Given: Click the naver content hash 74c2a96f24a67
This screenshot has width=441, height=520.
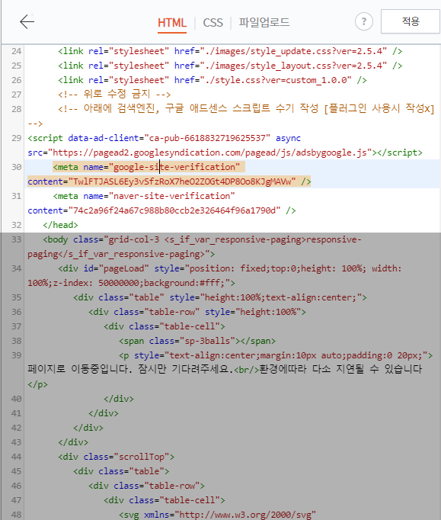Looking at the screenshot, I should 174,210.
